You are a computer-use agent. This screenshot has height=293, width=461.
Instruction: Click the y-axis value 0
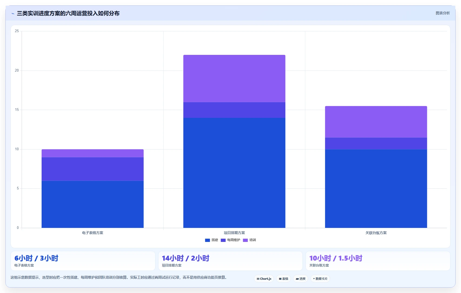(18, 228)
